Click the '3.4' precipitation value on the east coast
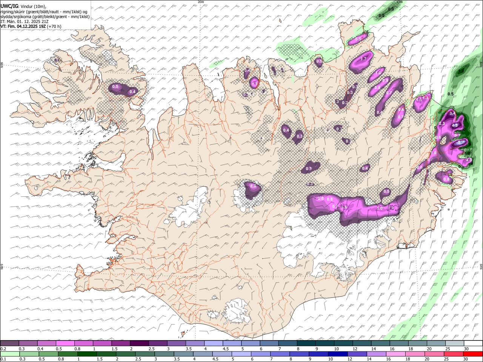The height and width of the screenshot is (362, 483). point(453,114)
